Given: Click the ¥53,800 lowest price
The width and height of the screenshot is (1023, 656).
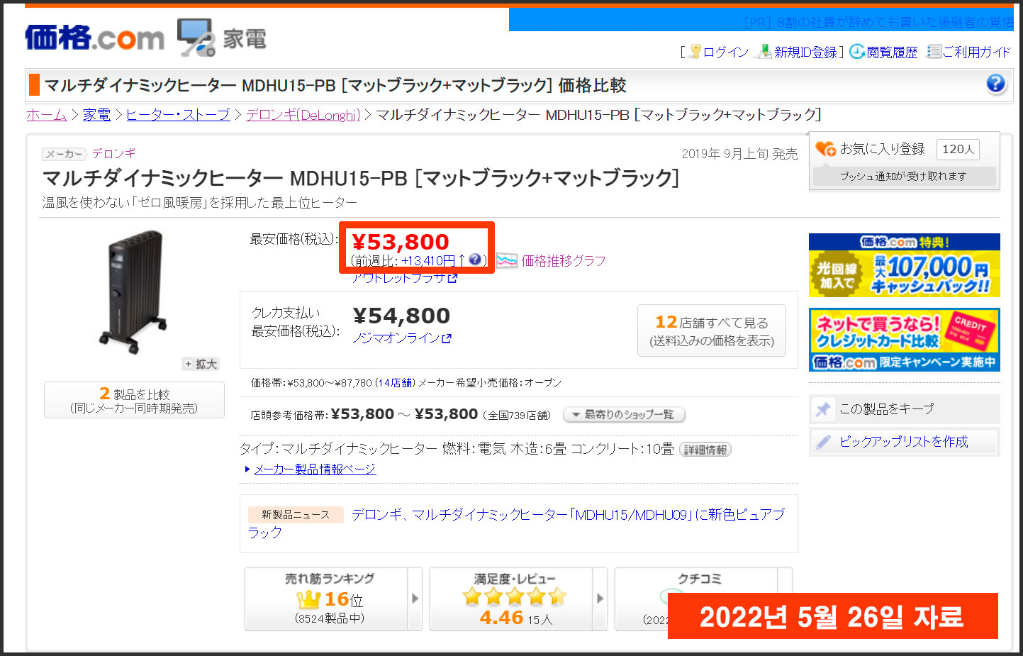Looking at the screenshot, I should point(401,242).
